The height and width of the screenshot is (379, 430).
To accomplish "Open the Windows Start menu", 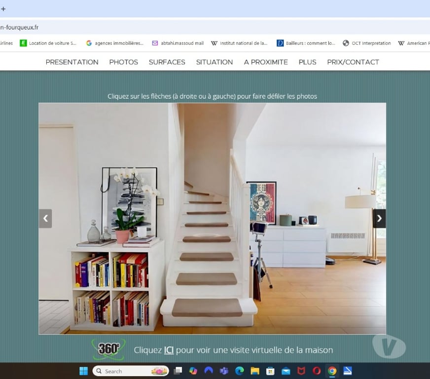I will click(x=83, y=371).
